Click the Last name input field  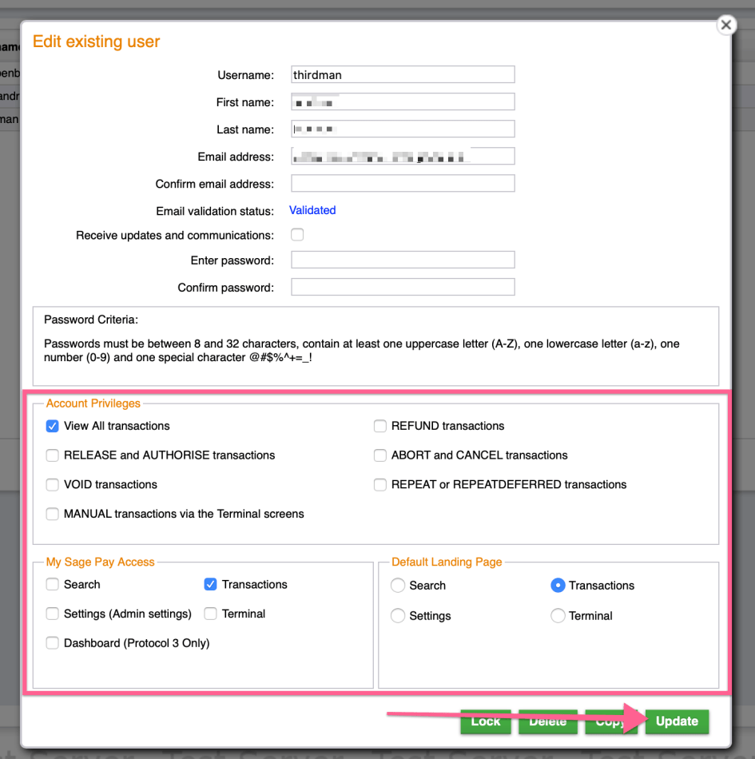[x=403, y=129]
